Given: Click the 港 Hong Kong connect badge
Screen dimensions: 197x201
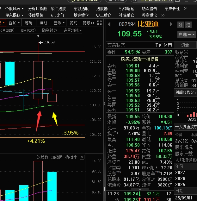Looking at the screenshot, I should point(188,25).
